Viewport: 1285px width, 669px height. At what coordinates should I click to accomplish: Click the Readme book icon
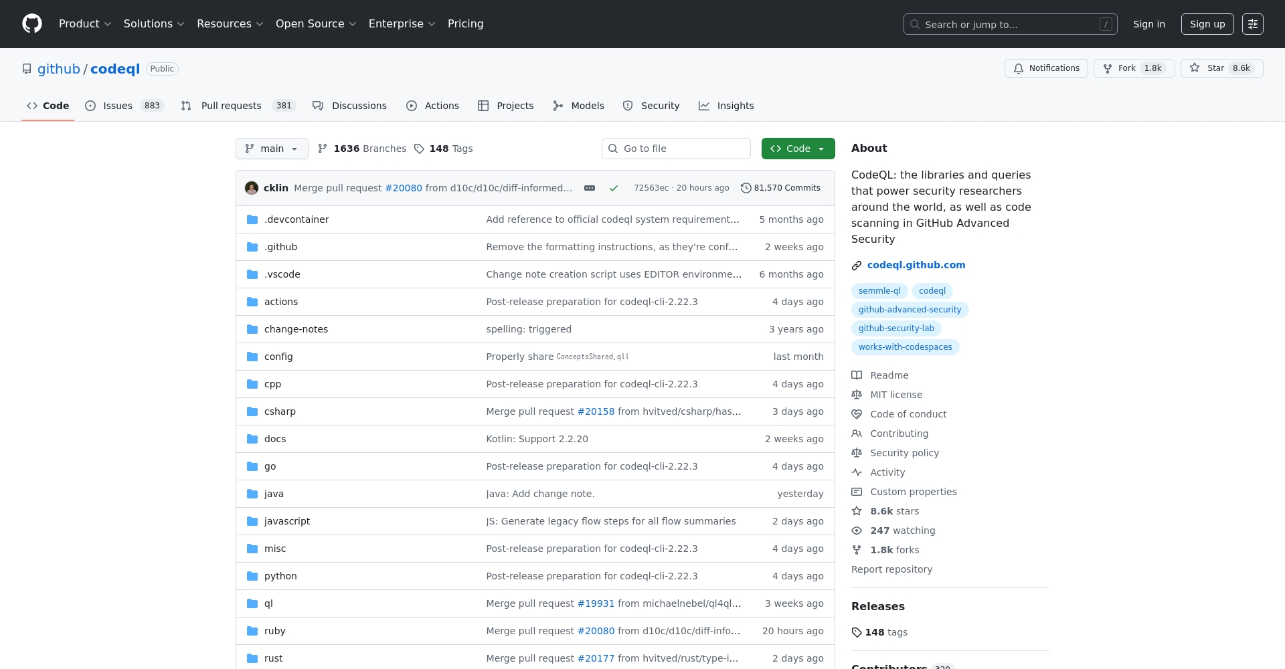pyautogui.click(x=857, y=375)
